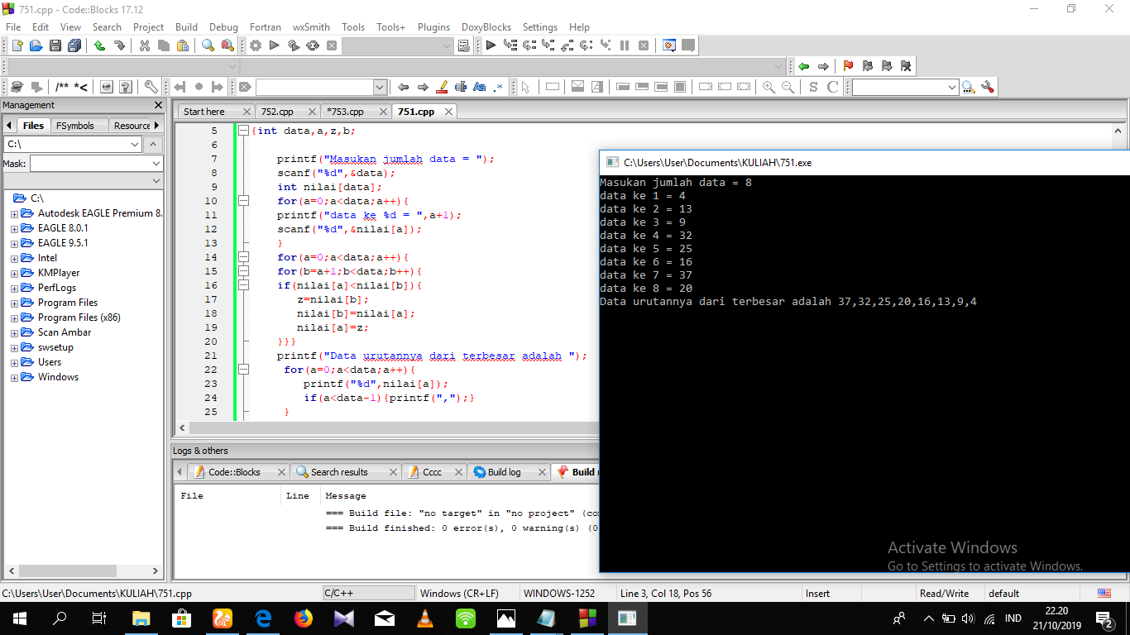Zoom out editor magnifier minus icon
This screenshot has height=635, width=1130.
(788, 86)
